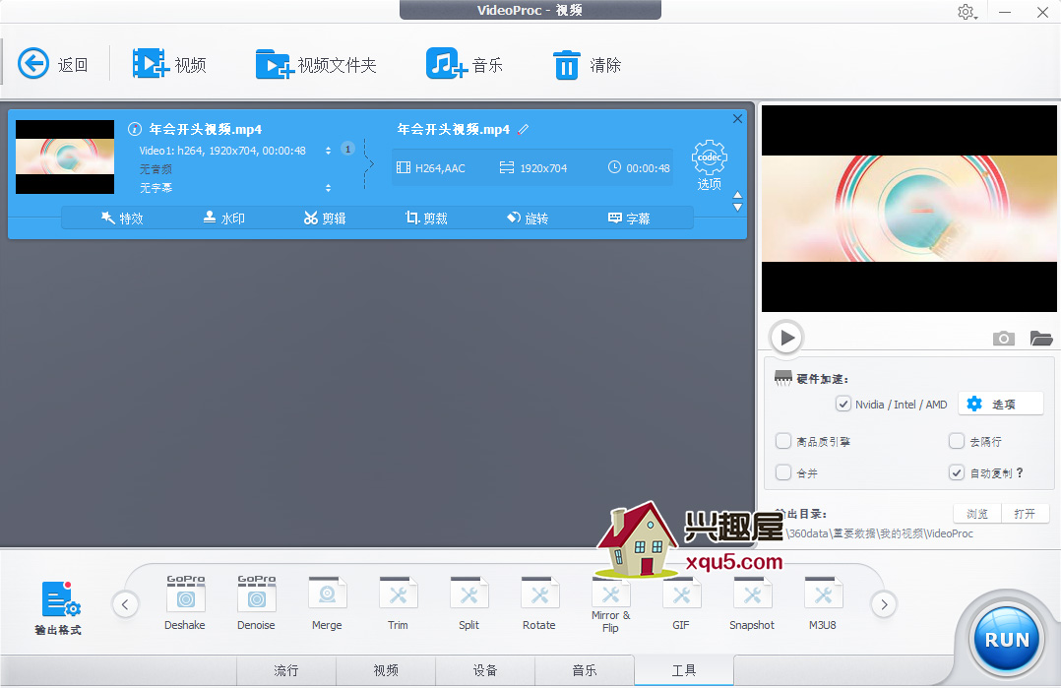Open the 旋转 rotate tool
The width and height of the screenshot is (1061, 688).
pyautogui.click(x=528, y=218)
